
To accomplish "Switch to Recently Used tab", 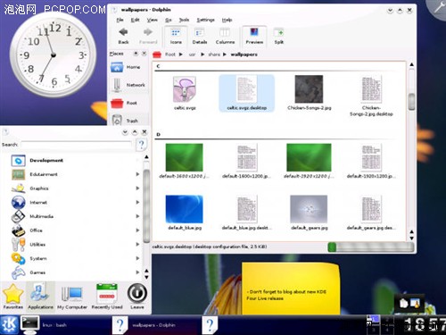I will (107, 297).
